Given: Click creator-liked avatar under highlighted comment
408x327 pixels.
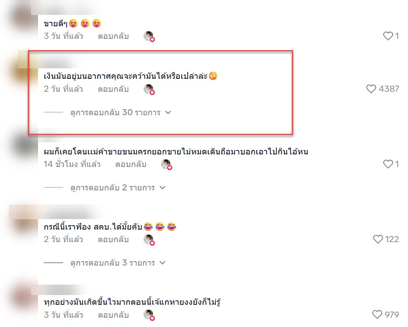Looking at the screenshot, I should [149, 89].
